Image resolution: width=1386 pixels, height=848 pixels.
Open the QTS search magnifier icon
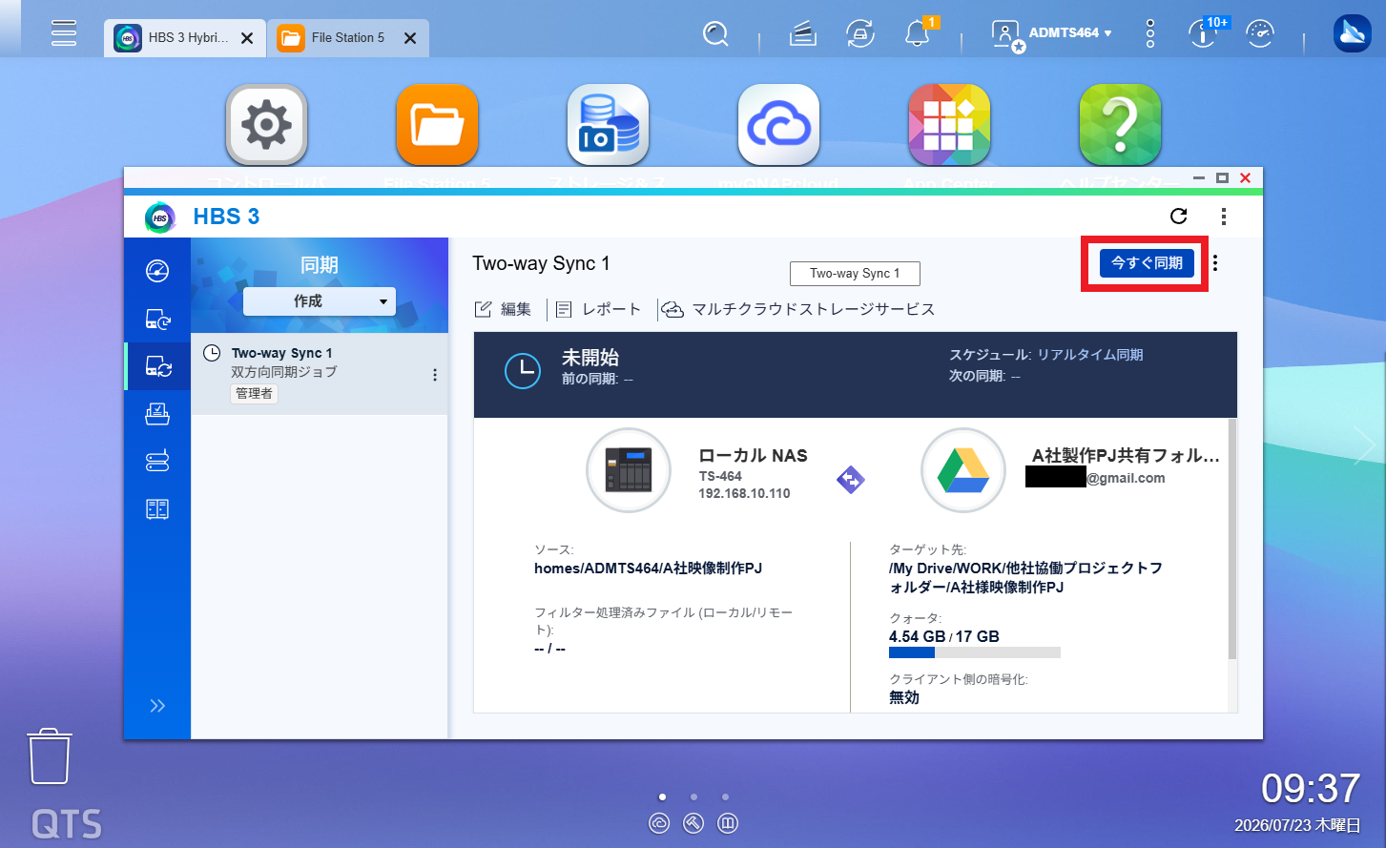pyautogui.click(x=715, y=34)
